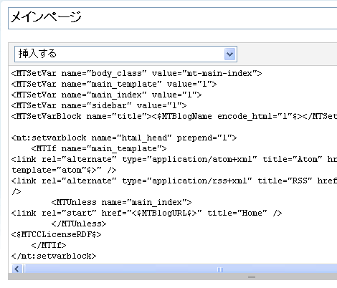The image size is (337, 288).
Task: Place cursor on sidebar MTSetVar line
Action: point(99,105)
